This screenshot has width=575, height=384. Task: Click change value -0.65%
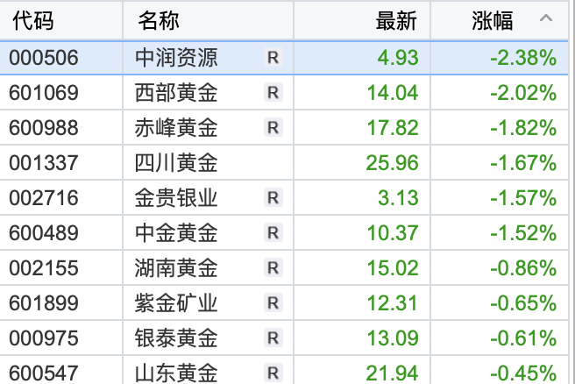click(523, 303)
